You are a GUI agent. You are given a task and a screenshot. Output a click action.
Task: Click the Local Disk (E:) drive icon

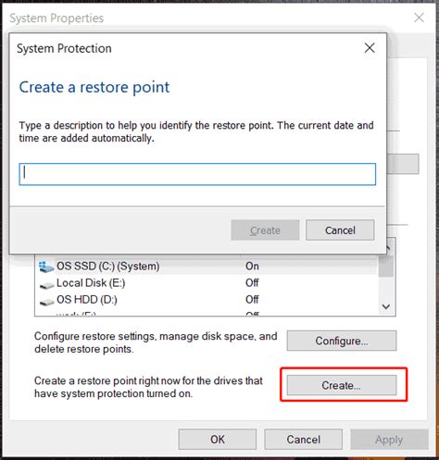(x=46, y=285)
